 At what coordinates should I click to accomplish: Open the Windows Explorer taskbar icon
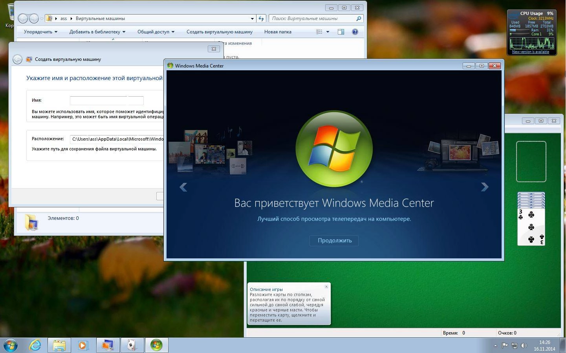59,346
